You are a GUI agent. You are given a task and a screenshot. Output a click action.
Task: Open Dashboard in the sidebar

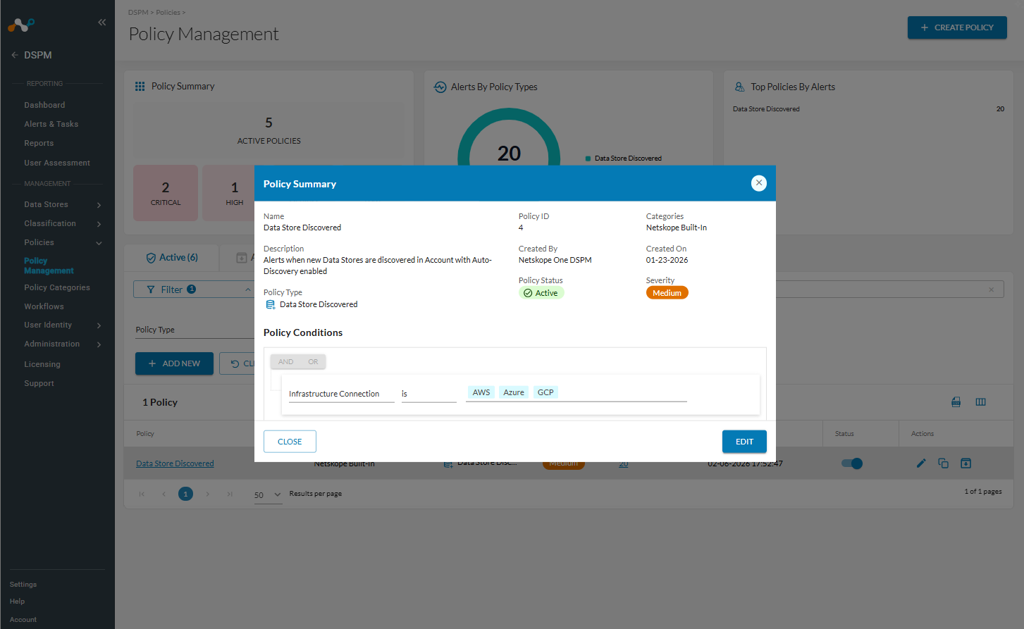click(44, 105)
